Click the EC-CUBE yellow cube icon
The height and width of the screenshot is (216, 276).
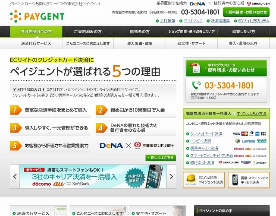coord(191,179)
